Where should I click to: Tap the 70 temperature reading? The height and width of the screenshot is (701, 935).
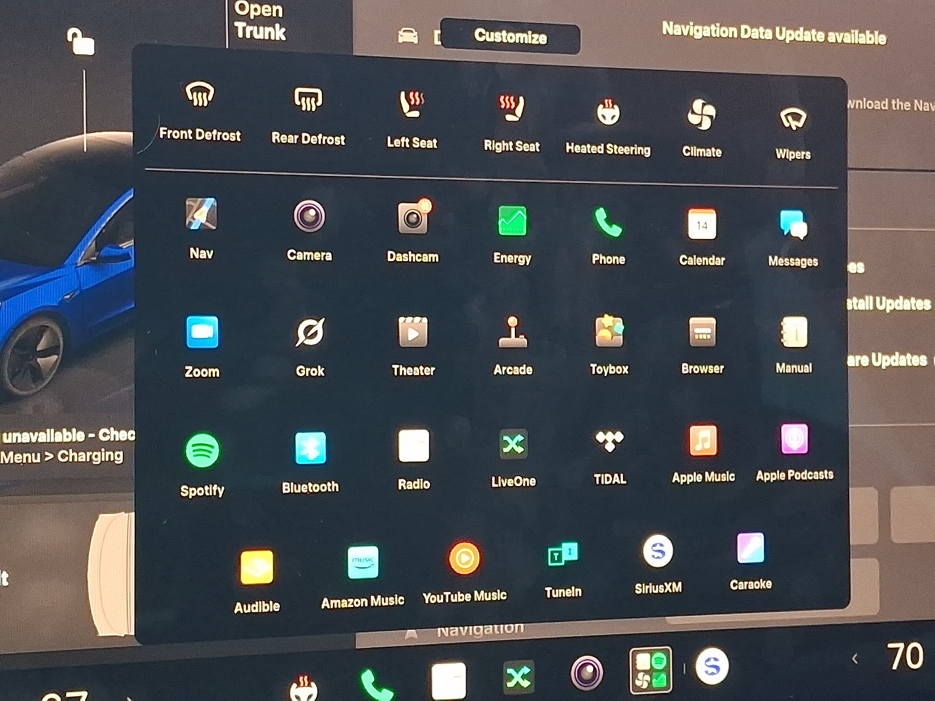(x=905, y=656)
